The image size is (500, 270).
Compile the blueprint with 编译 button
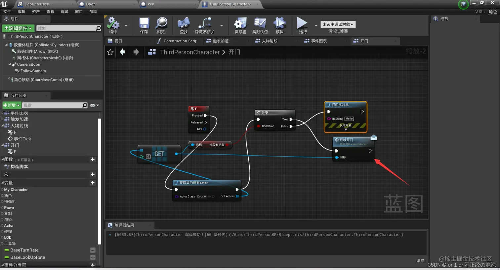113,25
